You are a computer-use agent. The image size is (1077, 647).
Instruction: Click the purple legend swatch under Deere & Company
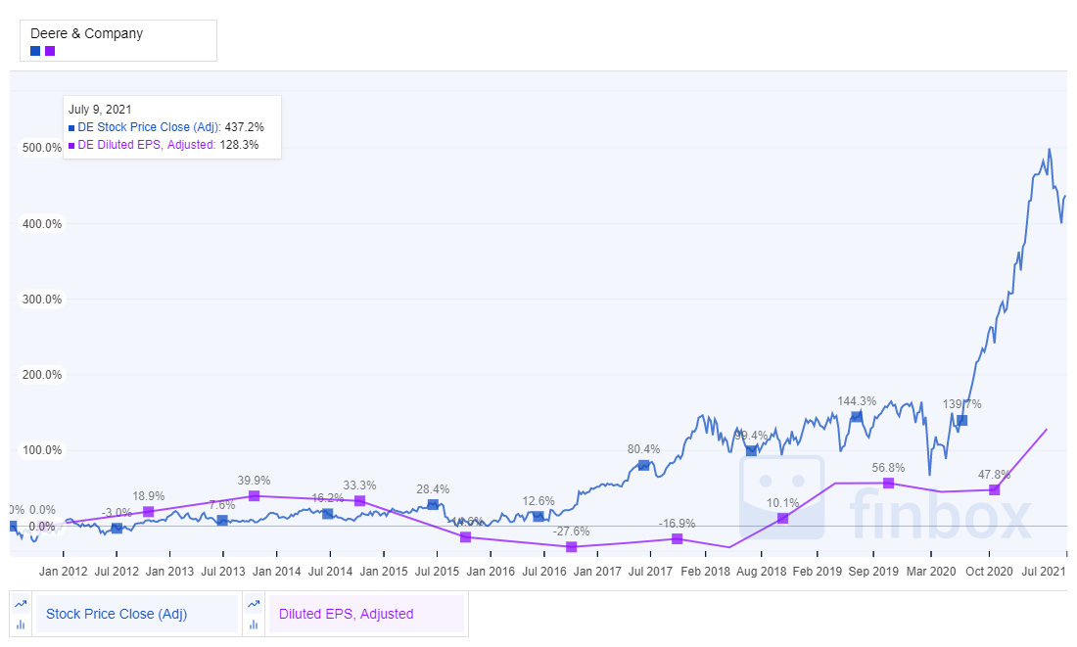click(50, 51)
